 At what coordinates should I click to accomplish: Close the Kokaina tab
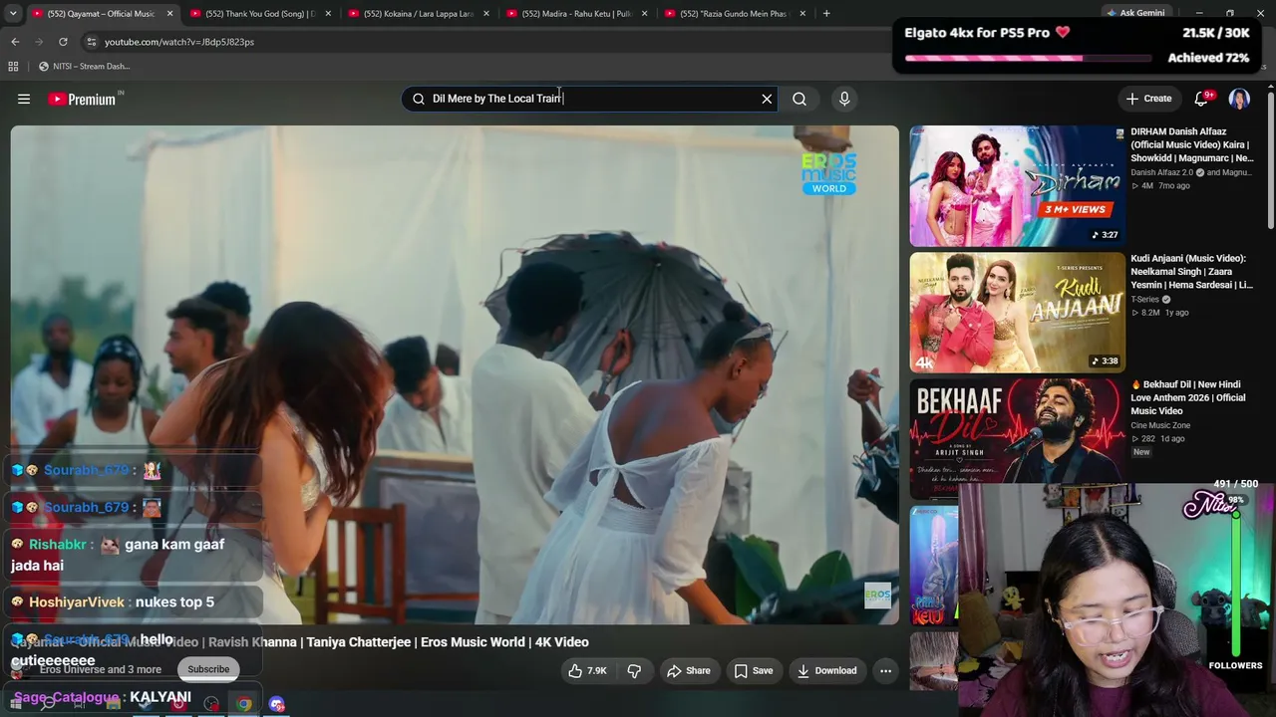[x=486, y=14]
